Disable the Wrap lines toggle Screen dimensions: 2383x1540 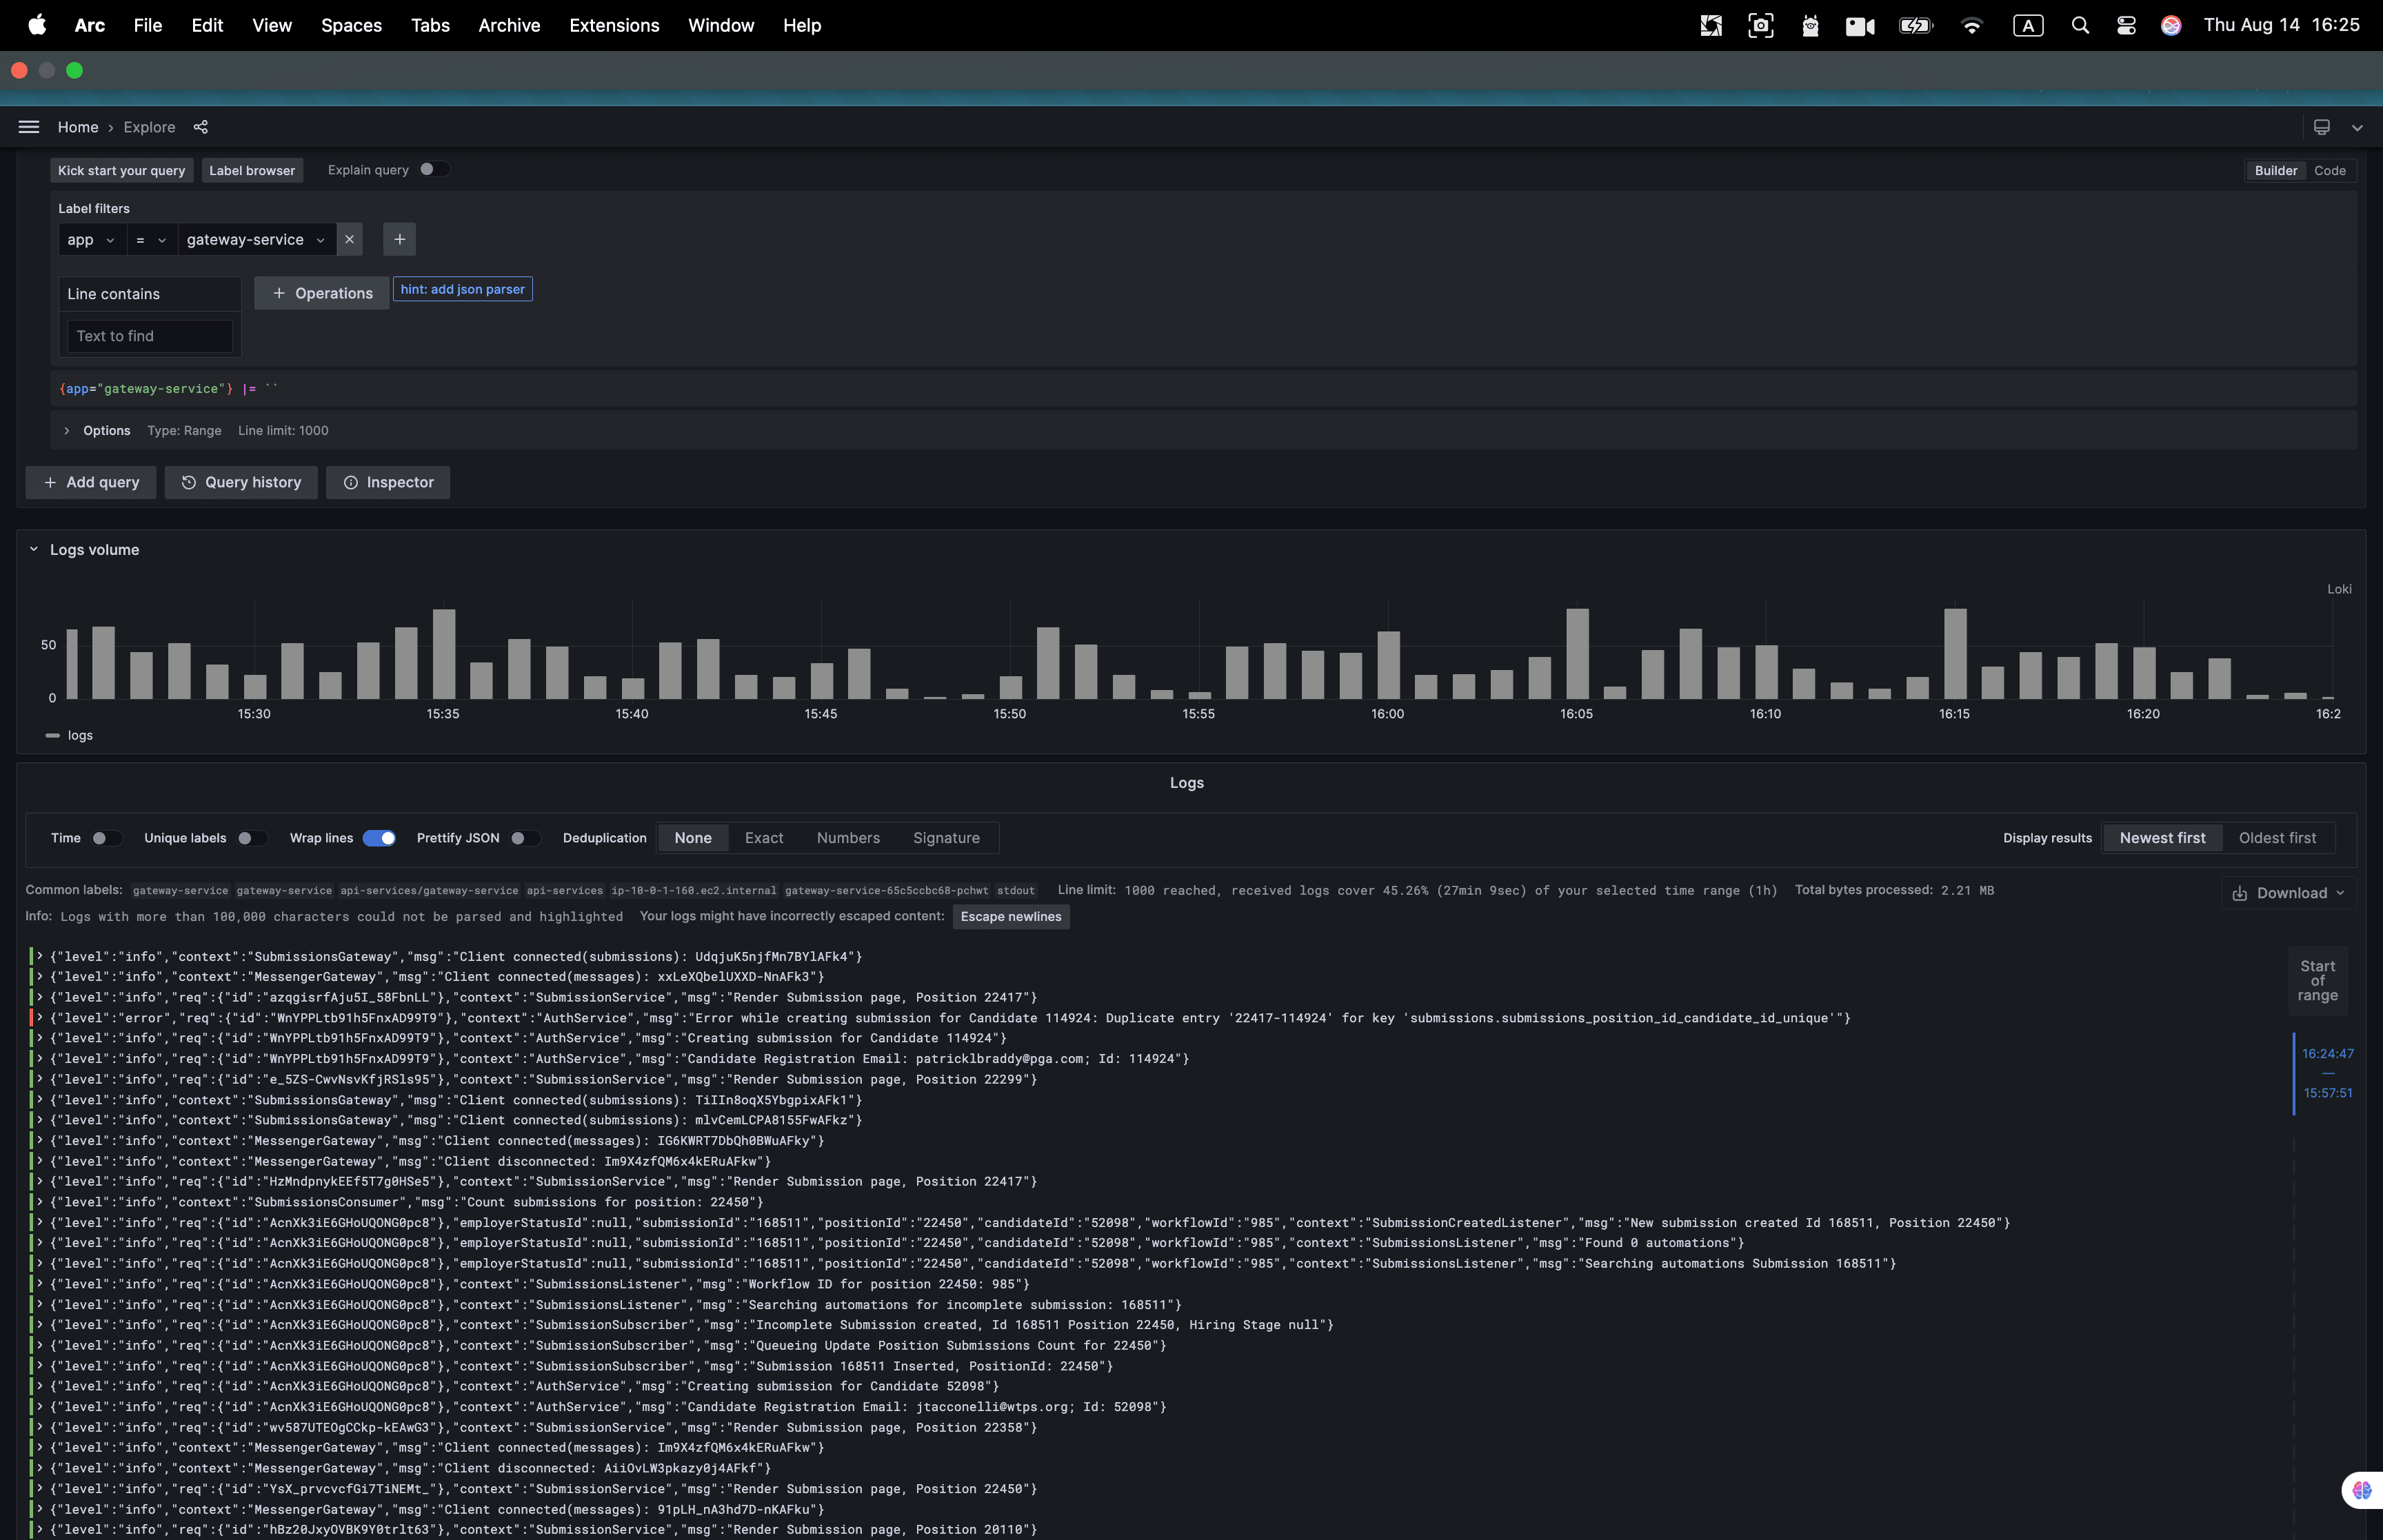(379, 838)
